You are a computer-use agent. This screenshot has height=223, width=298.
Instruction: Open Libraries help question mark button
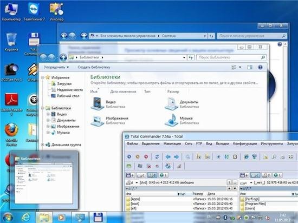[x=260, y=67]
